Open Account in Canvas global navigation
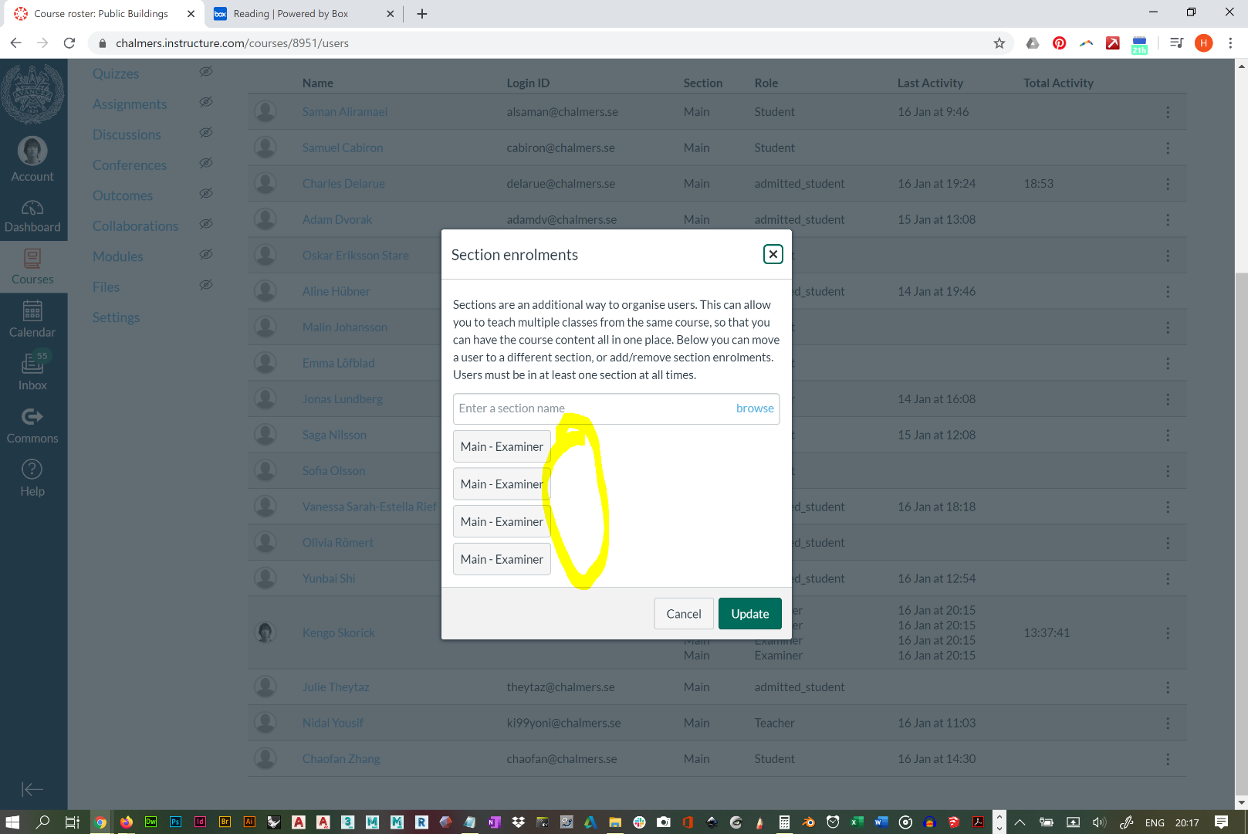The height and width of the screenshot is (834, 1248). (32, 159)
